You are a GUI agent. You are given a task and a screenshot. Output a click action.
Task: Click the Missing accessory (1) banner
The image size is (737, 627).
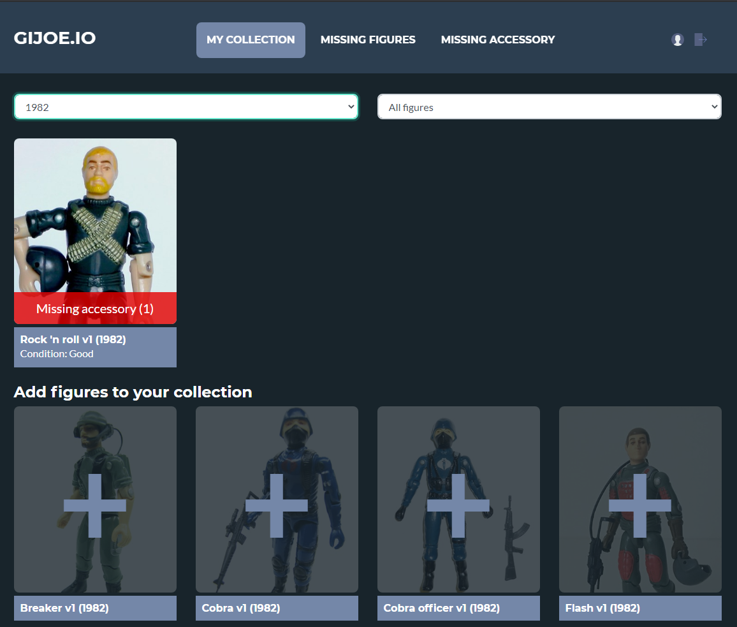click(96, 308)
